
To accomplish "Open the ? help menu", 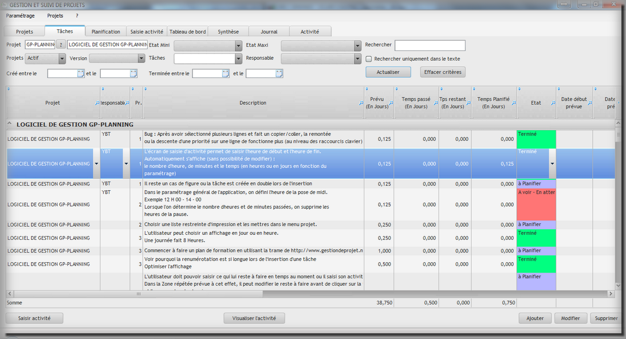I will (x=77, y=16).
